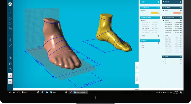Toggle left ARC LENGTH measurement visibility
191x104 pixels.
[x=158, y=29]
